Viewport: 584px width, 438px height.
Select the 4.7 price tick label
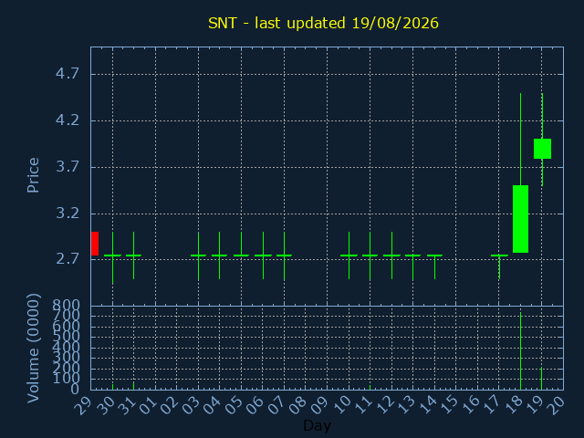[68, 73]
